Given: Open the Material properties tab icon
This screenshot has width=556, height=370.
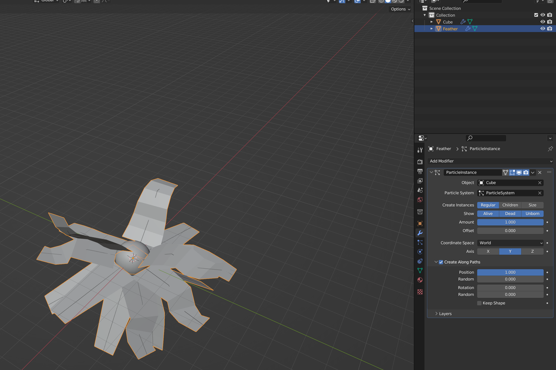Looking at the screenshot, I should tap(420, 280).
